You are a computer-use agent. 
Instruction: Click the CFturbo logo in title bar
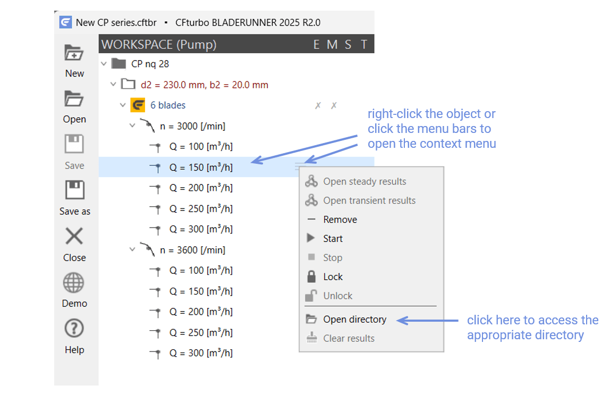[65, 22]
